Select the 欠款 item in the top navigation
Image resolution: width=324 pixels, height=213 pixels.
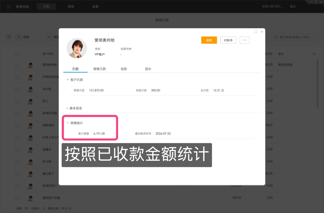coord(46,6)
